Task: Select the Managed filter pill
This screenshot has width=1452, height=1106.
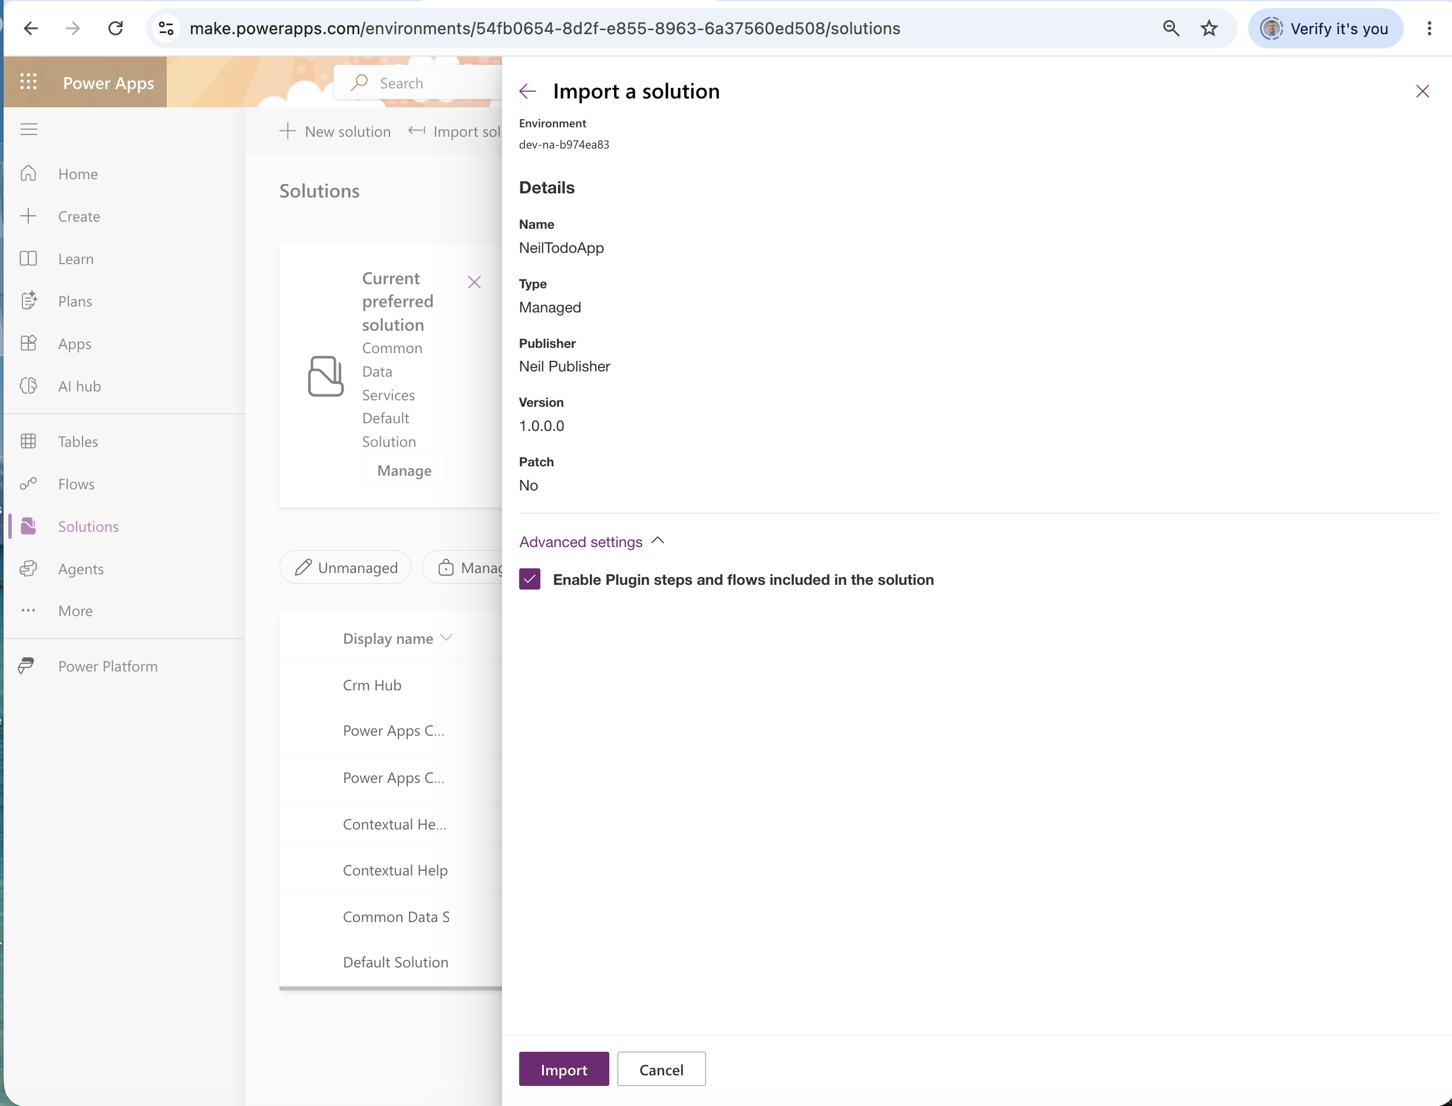Action: pos(463,568)
